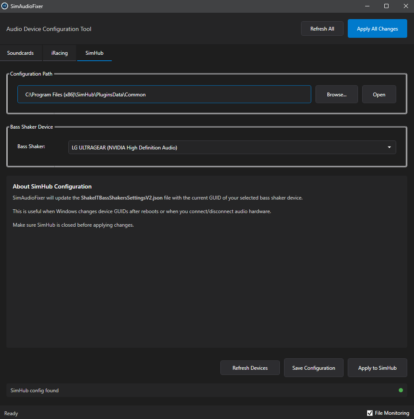Minimize the SimAudioFixer window
The image size is (414, 419).
[x=367, y=6]
